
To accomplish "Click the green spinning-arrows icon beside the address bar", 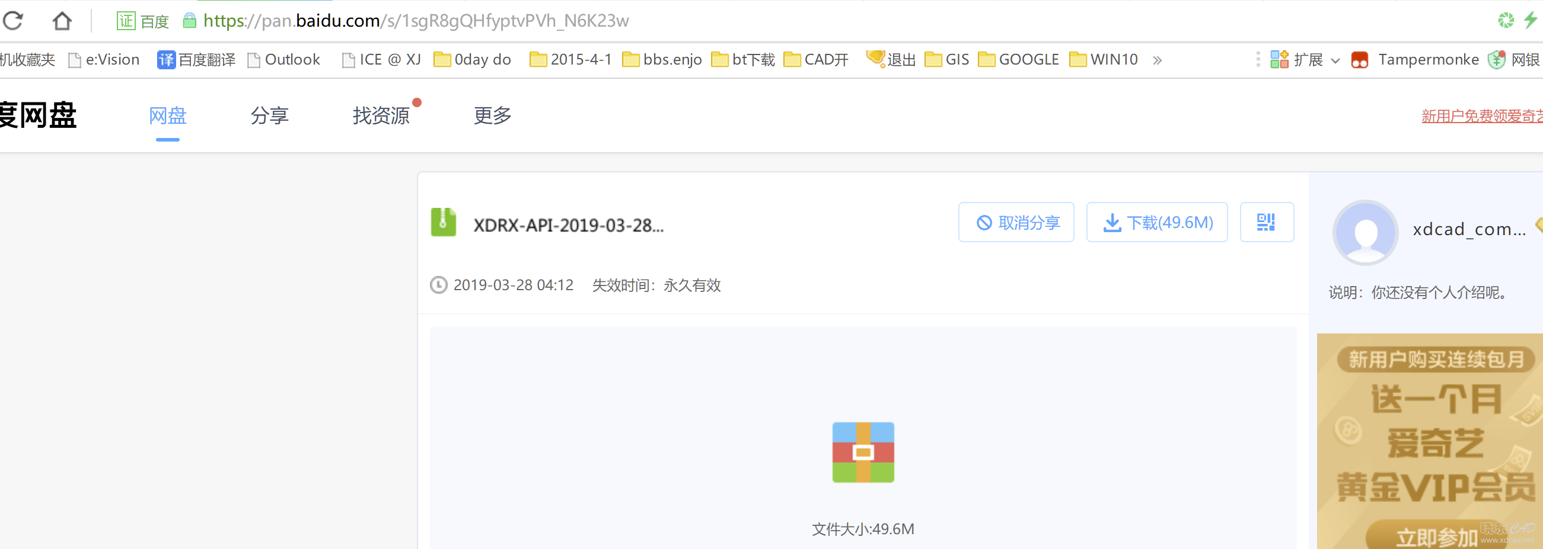I will (1506, 20).
